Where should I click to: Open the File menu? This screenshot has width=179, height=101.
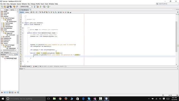pyautogui.click(x=1, y=4)
